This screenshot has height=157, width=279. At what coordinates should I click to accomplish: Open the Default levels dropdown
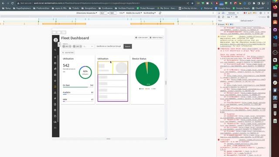tap(247, 20)
